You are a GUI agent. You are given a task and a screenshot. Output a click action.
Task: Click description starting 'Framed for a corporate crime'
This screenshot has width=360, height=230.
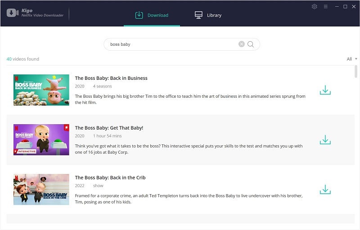[189, 199]
